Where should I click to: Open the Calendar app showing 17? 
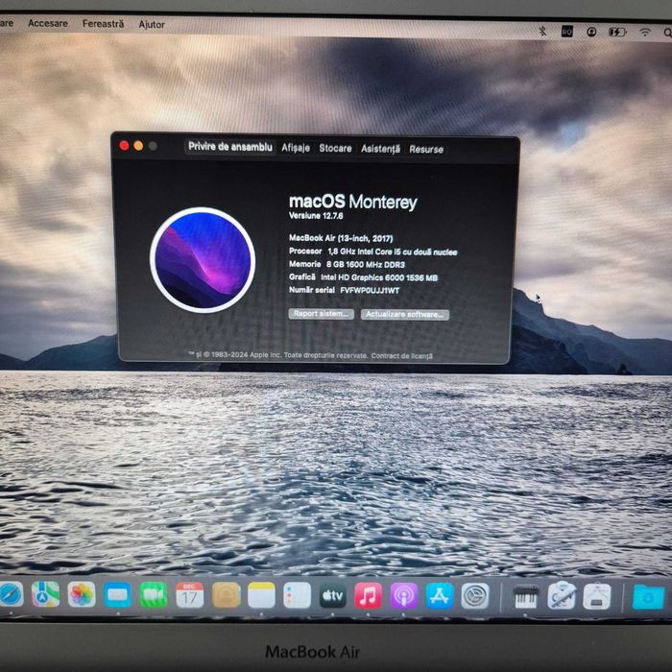pyautogui.click(x=189, y=595)
